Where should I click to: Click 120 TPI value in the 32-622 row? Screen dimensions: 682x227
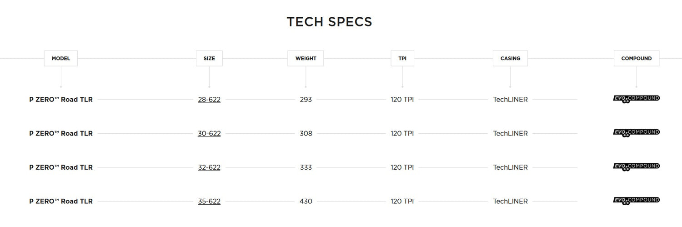[x=402, y=167]
